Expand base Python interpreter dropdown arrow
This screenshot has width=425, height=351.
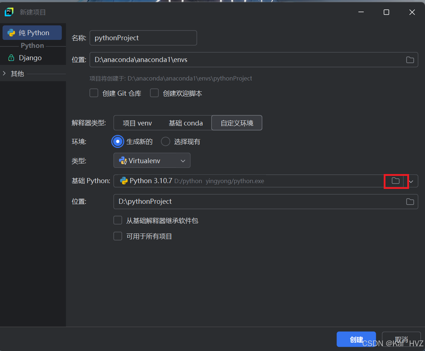click(411, 181)
